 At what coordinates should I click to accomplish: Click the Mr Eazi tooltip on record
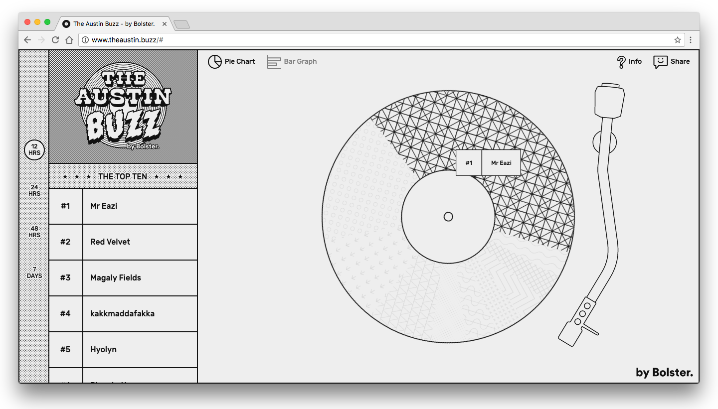pos(488,163)
